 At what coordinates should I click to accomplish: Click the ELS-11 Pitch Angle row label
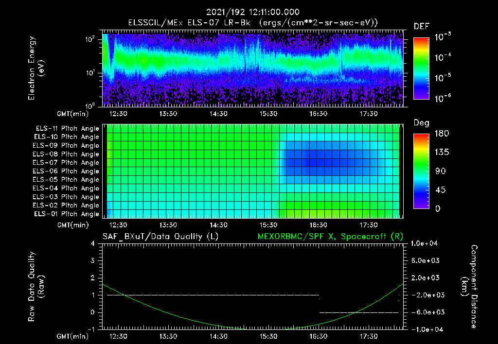tap(67, 129)
